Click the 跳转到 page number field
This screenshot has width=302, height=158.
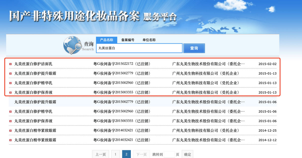point(169,154)
